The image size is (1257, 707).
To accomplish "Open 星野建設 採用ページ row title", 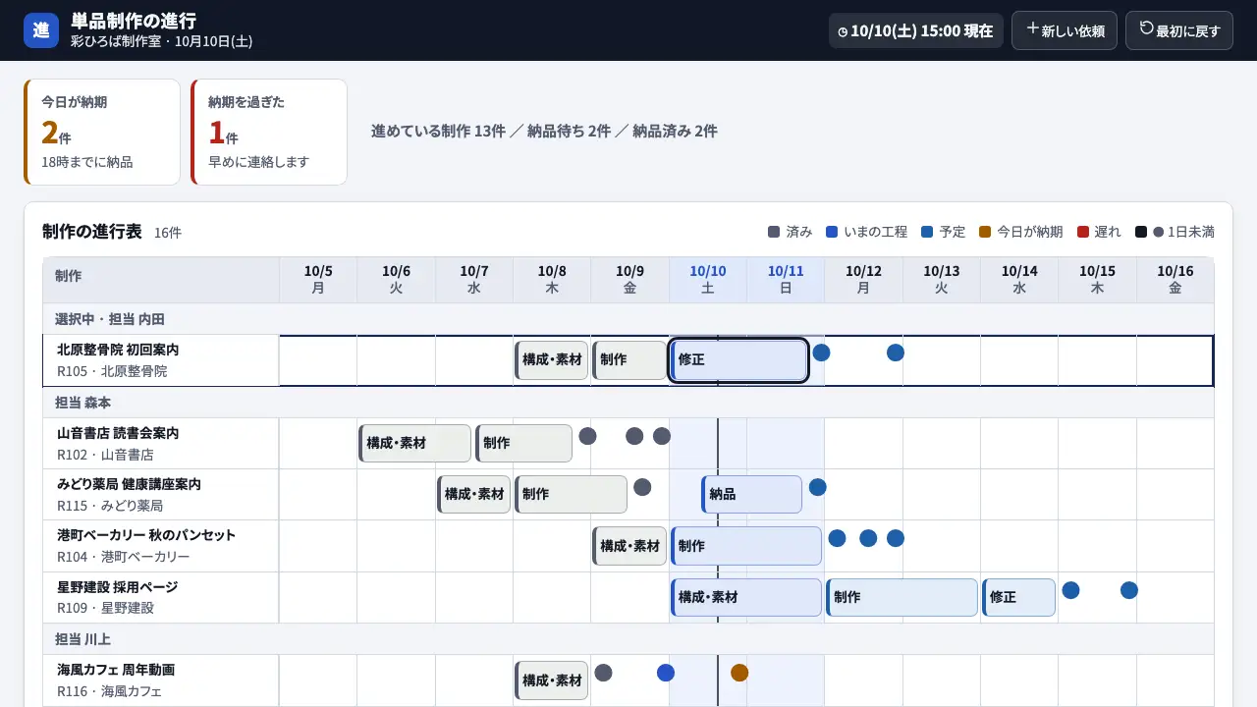I will click(x=118, y=586).
